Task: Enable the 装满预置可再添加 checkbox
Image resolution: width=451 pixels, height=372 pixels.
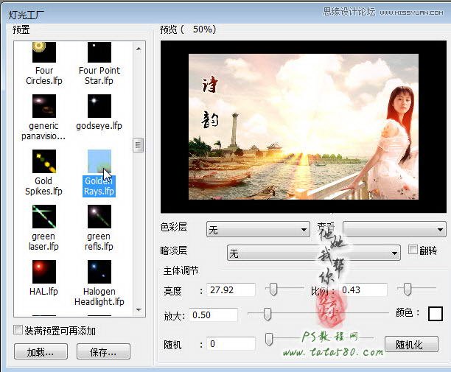Action: (18, 330)
